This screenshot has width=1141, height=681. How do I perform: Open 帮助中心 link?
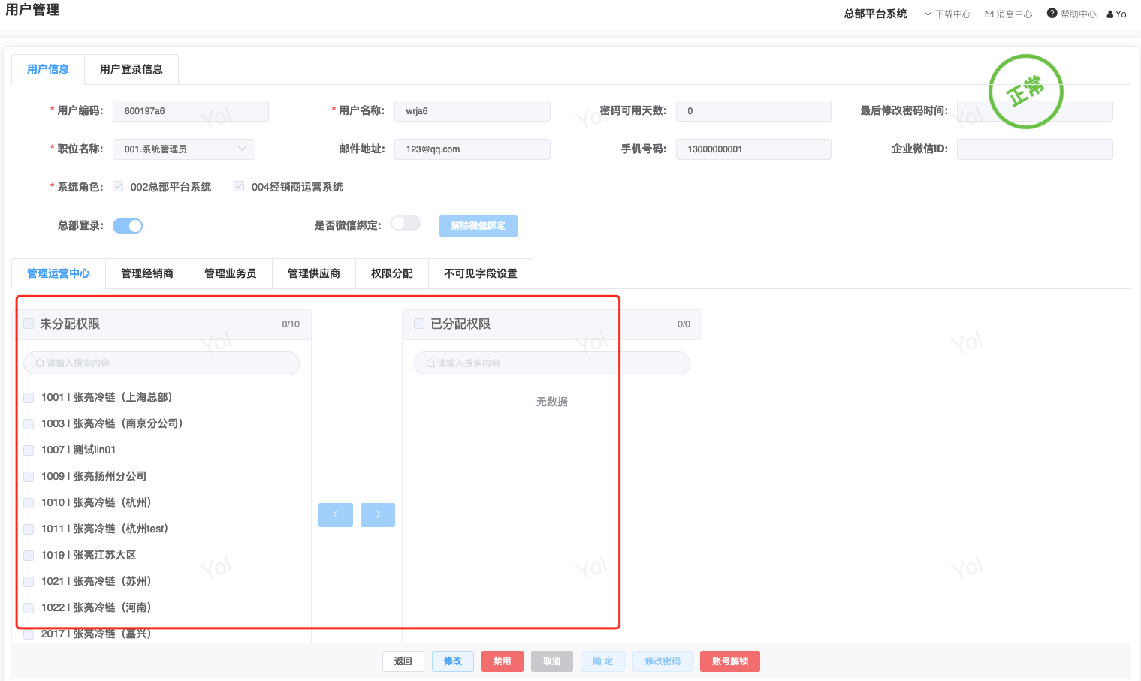[1079, 14]
